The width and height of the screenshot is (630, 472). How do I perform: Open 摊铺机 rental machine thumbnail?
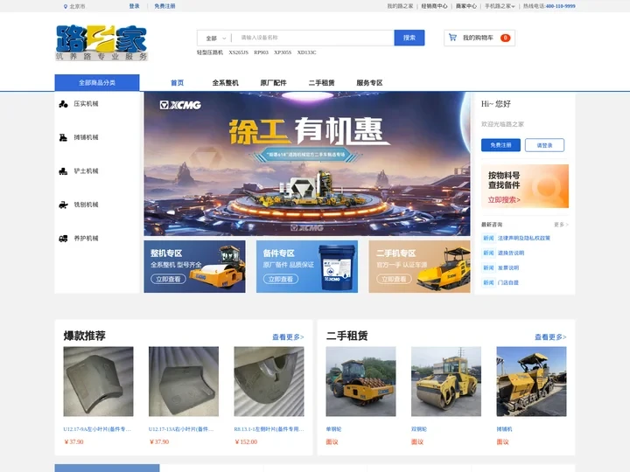[x=531, y=381]
